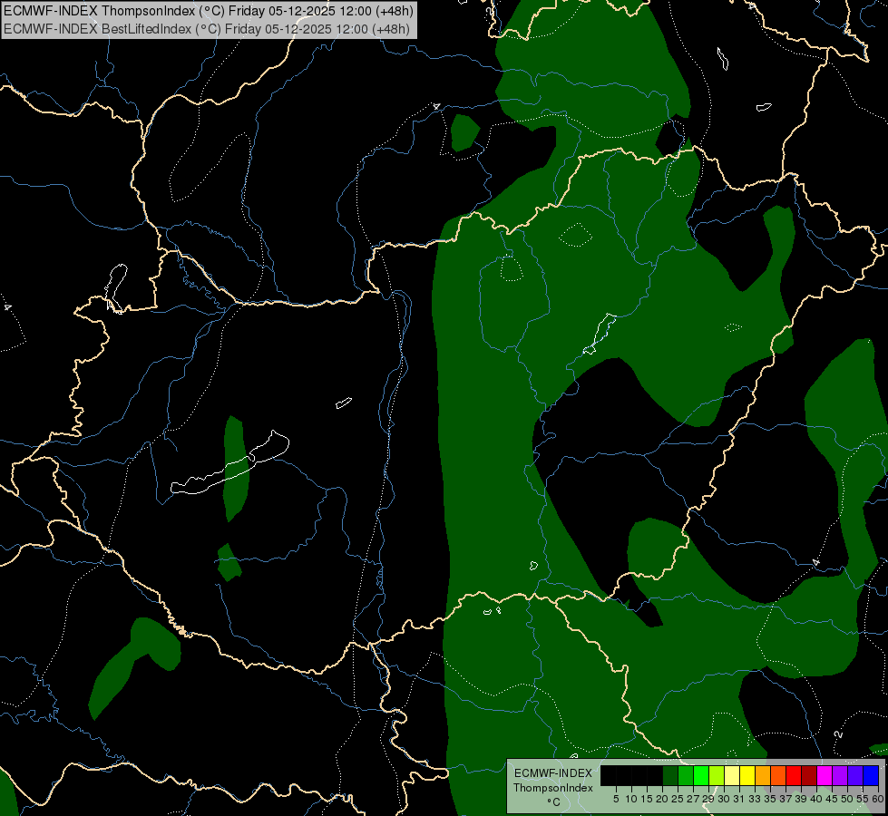Click the °C unit label in legend
This screenshot has height=816, width=888.
coord(554,802)
